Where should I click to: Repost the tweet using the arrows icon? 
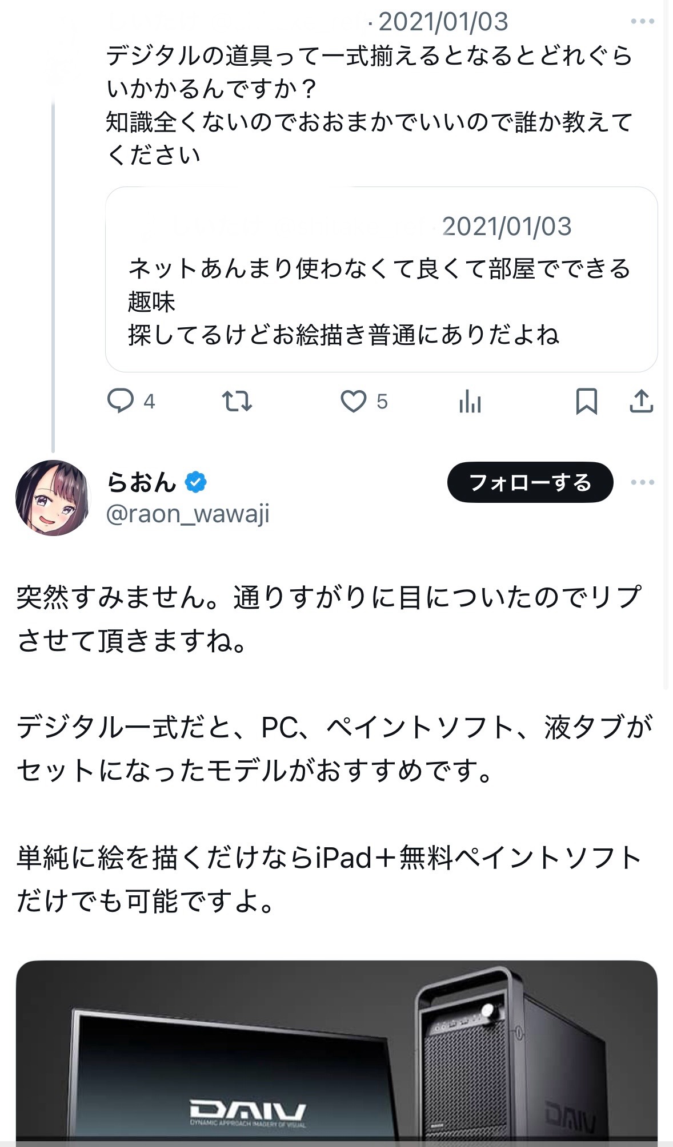(x=237, y=401)
